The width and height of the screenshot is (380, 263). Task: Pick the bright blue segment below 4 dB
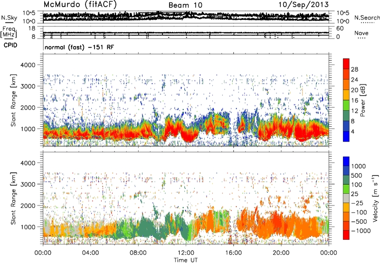(x=346, y=136)
